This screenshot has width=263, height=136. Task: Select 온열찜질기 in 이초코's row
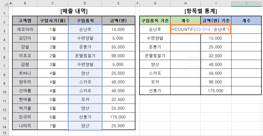coord(85,56)
